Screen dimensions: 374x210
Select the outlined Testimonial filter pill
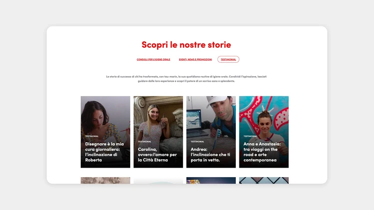coord(228,59)
